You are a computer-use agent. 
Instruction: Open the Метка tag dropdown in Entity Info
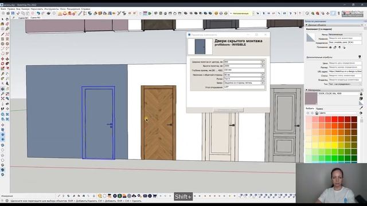click(345, 34)
